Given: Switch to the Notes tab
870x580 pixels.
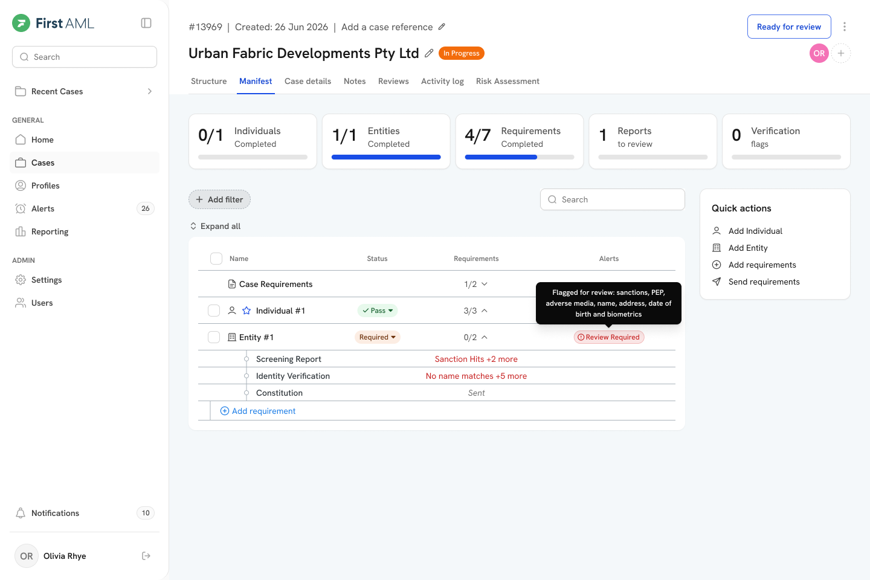Looking at the screenshot, I should pyautogui.click(x=355, y=81).
